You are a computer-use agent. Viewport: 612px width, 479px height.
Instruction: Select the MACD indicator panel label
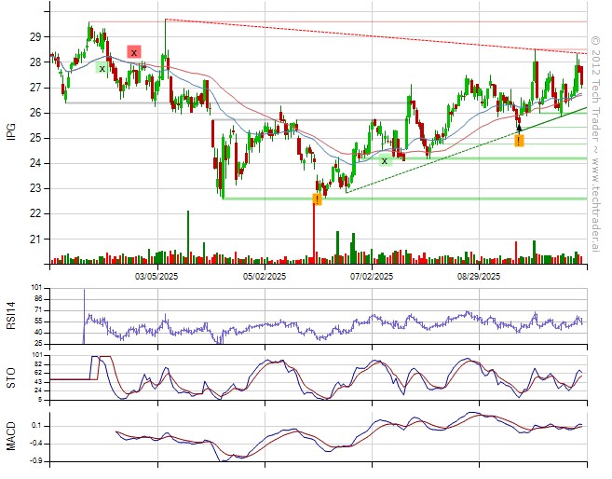coord(11,435)
